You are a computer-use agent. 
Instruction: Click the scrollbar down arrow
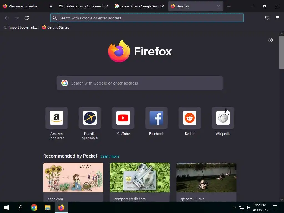pyautogui.click(x=282, y=200)
